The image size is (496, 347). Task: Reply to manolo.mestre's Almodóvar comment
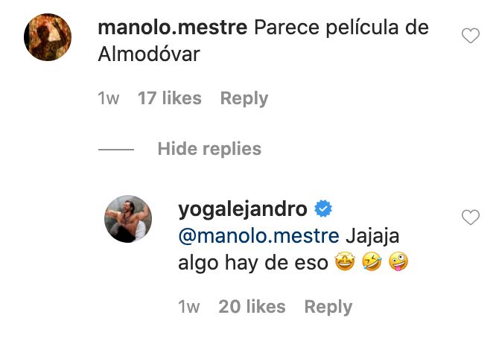[244, 98]
